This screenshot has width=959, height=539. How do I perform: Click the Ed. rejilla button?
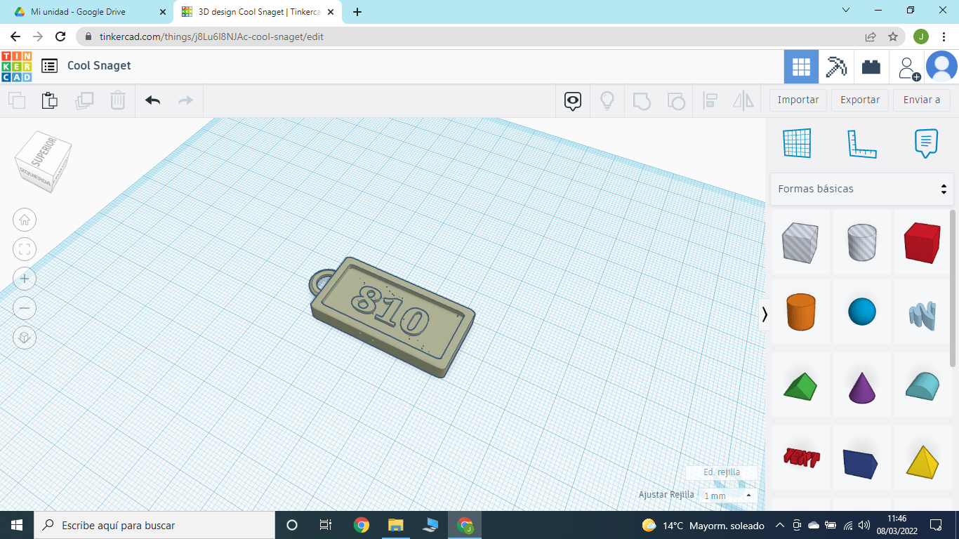[722, 472]
